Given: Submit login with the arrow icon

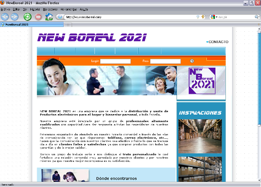Looking at the screenshot, I should click(x=192, y=61).
